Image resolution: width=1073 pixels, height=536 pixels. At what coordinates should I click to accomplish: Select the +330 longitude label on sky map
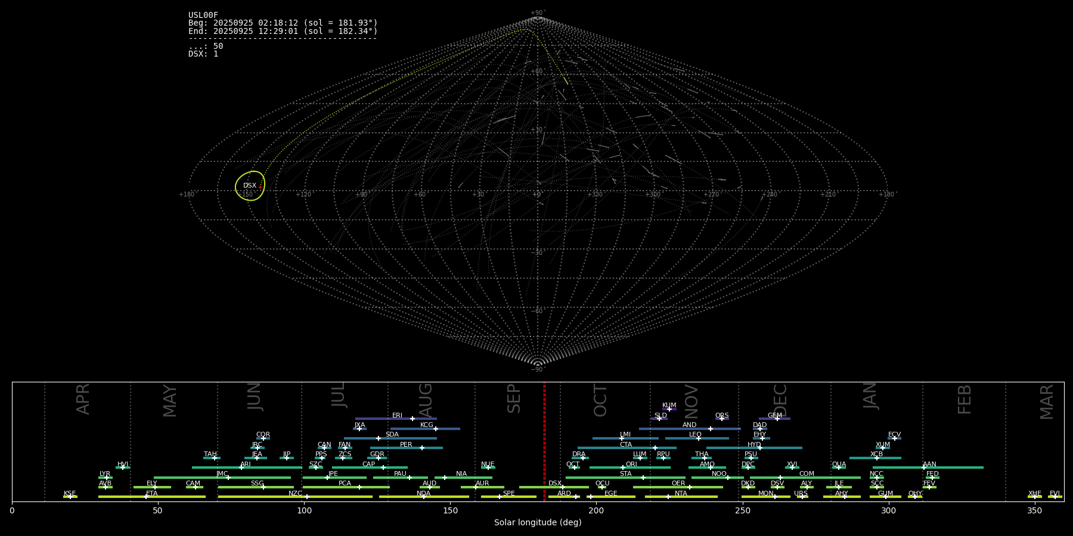click(594, 195)
